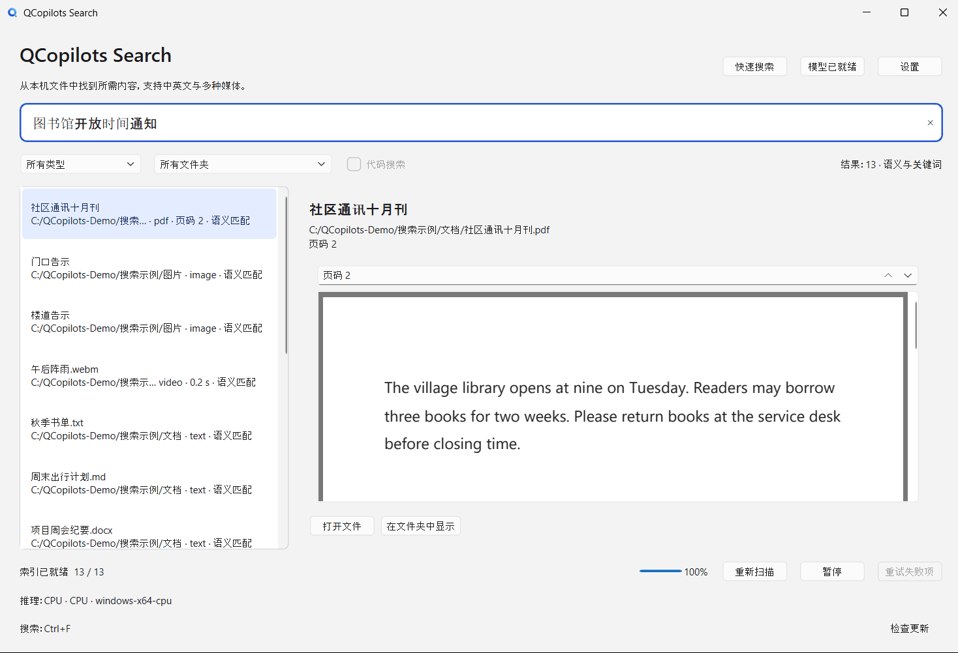
Task: Go to previous page with up chevron
Action: [x=888, y=275]
